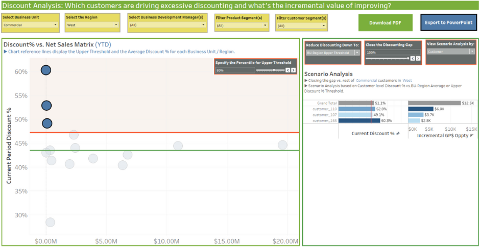The image size is (480, 247).
Task: Click the Download PDF button
Action: [x=385, y=23]
